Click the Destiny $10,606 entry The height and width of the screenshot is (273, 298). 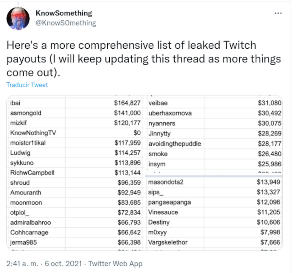pyautogui.click(x=214, y=222)
